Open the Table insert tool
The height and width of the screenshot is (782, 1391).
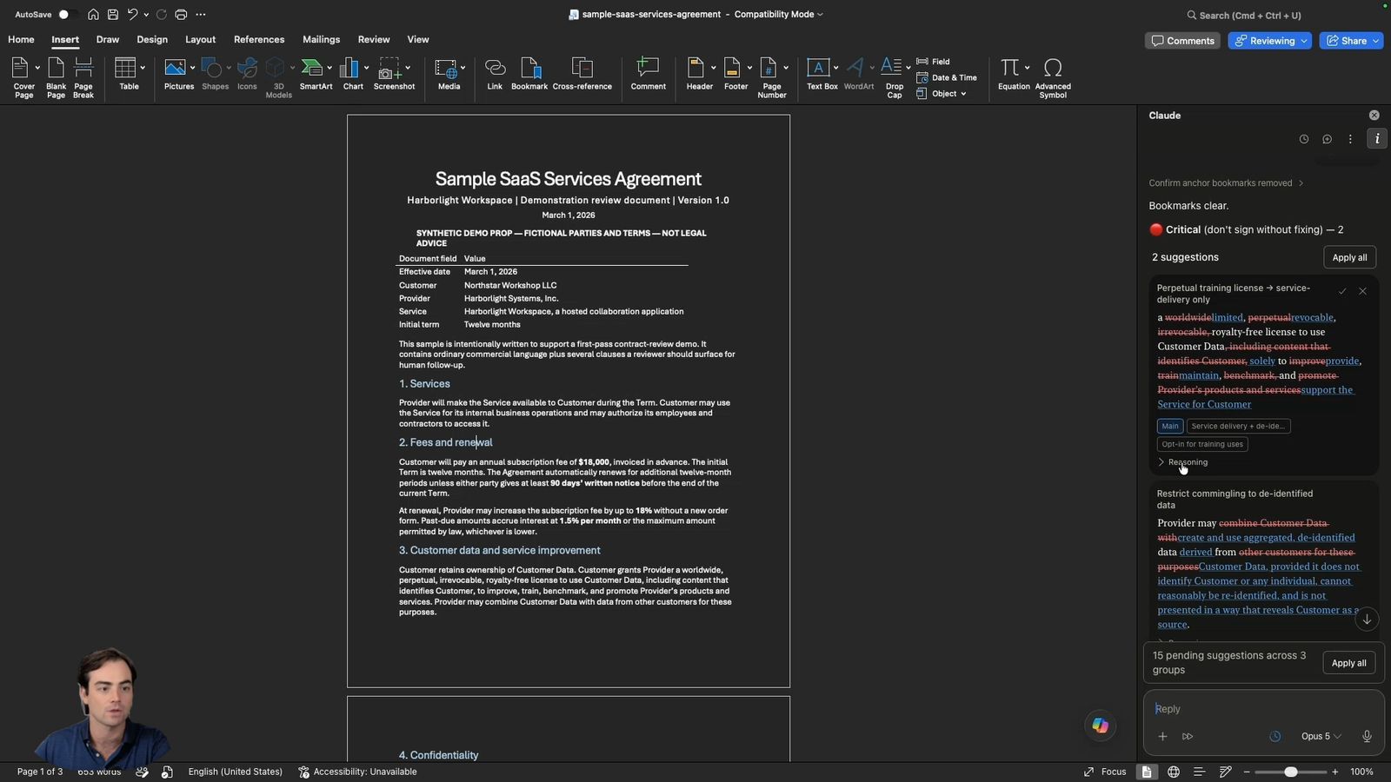tap(129, 73)
